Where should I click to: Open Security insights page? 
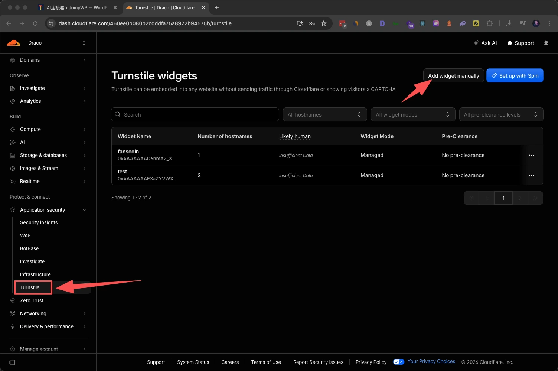click(x=39, y=223)
